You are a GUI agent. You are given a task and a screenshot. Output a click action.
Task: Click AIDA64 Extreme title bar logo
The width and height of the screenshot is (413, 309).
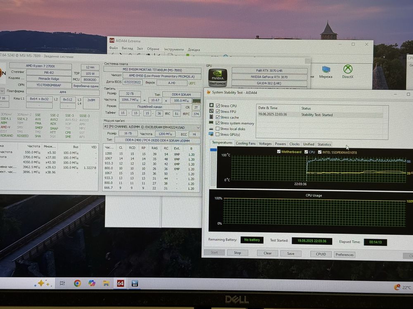tap(112, 40)
